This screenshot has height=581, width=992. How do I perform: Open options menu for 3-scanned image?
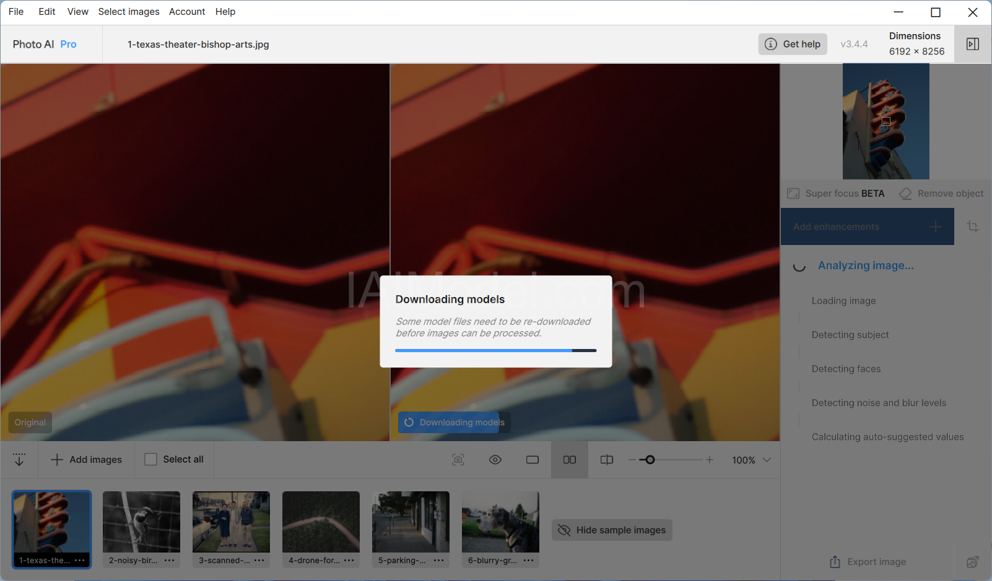point(259,561)
